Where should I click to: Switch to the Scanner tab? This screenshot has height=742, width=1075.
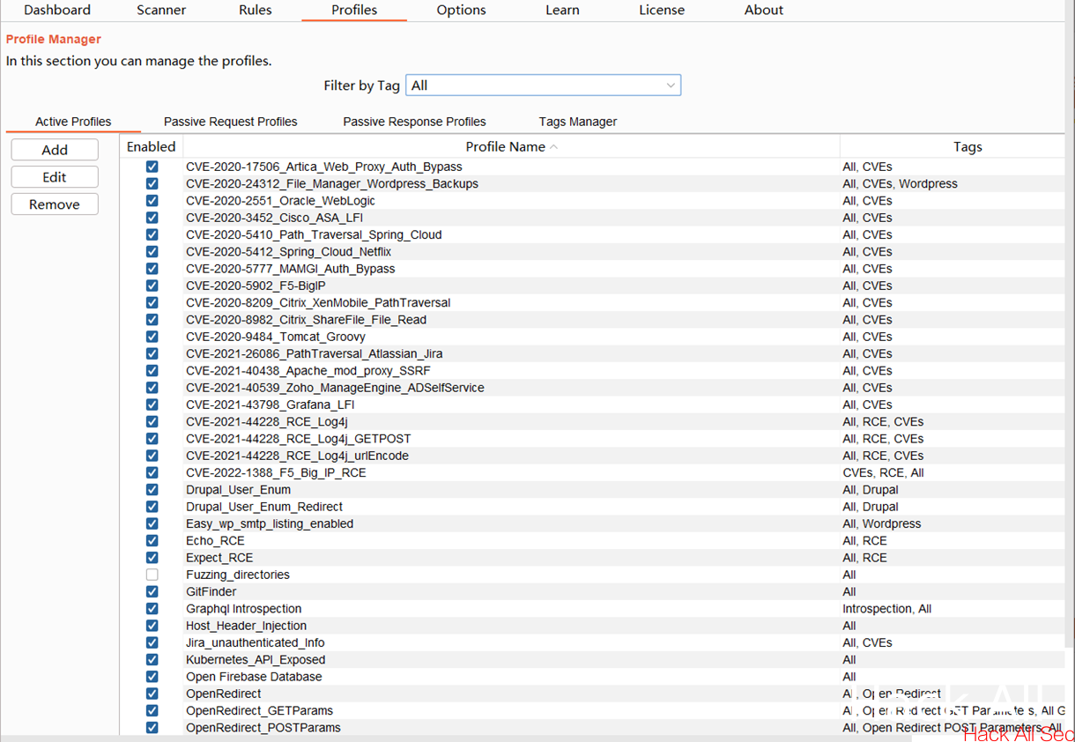(161, 10)
